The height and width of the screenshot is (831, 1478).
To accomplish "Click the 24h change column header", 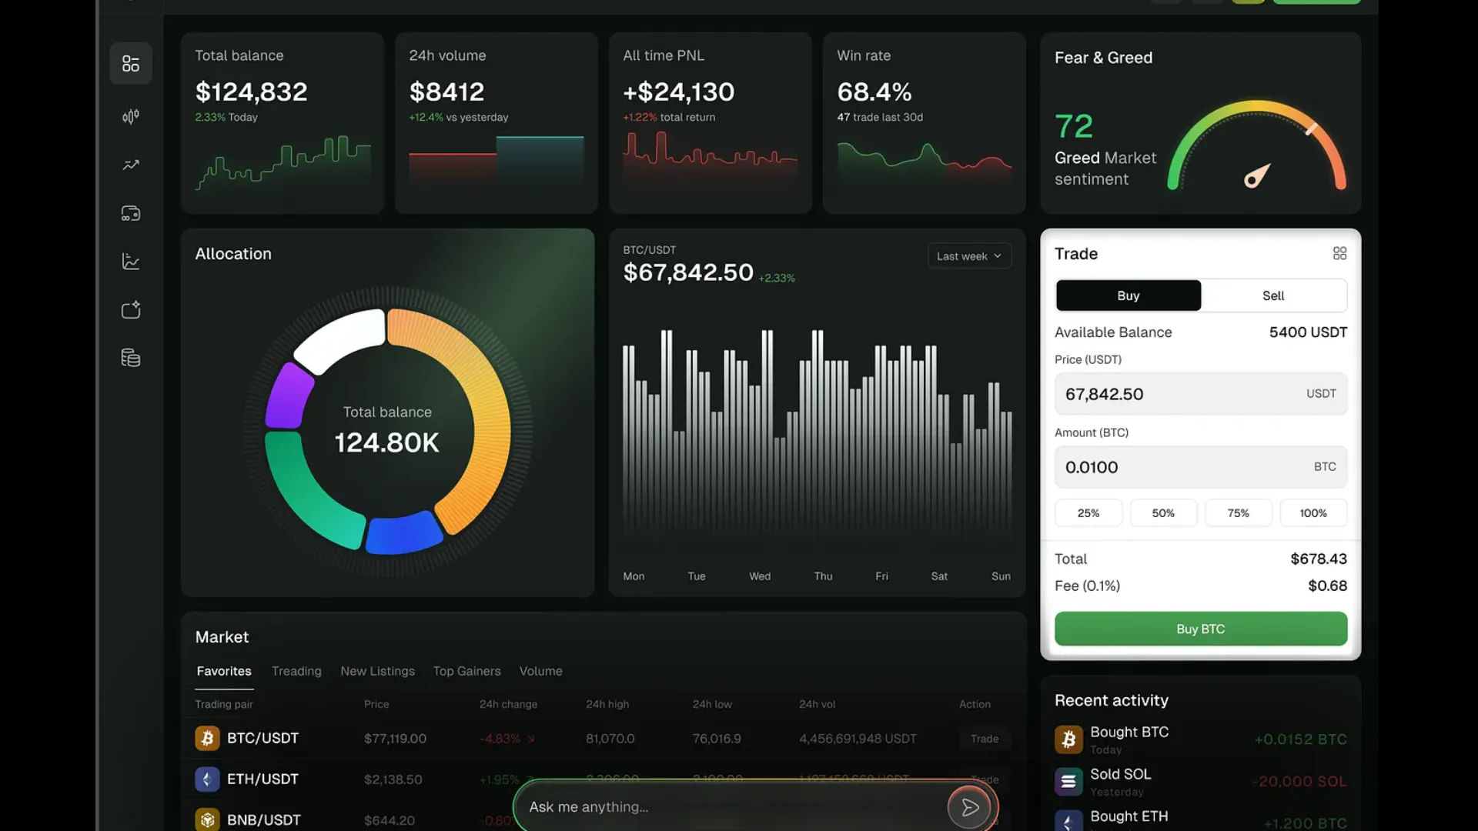I will click(x=508, y=704).
